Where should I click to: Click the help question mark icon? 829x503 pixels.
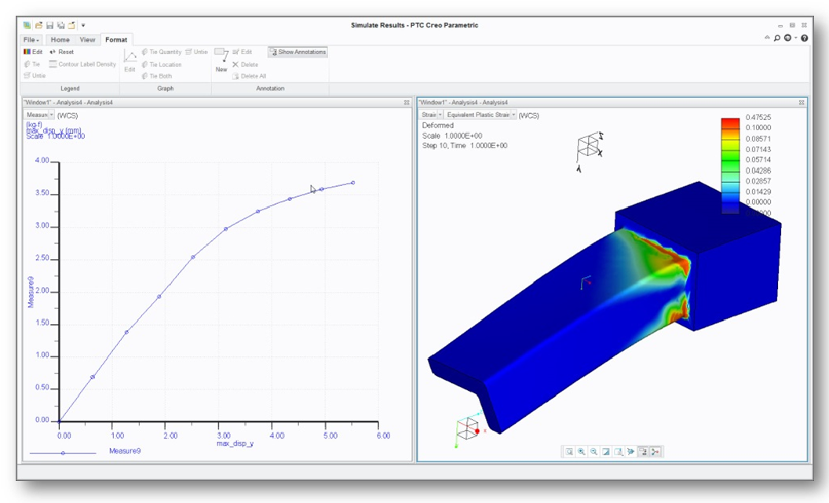[x=805, y=38]
